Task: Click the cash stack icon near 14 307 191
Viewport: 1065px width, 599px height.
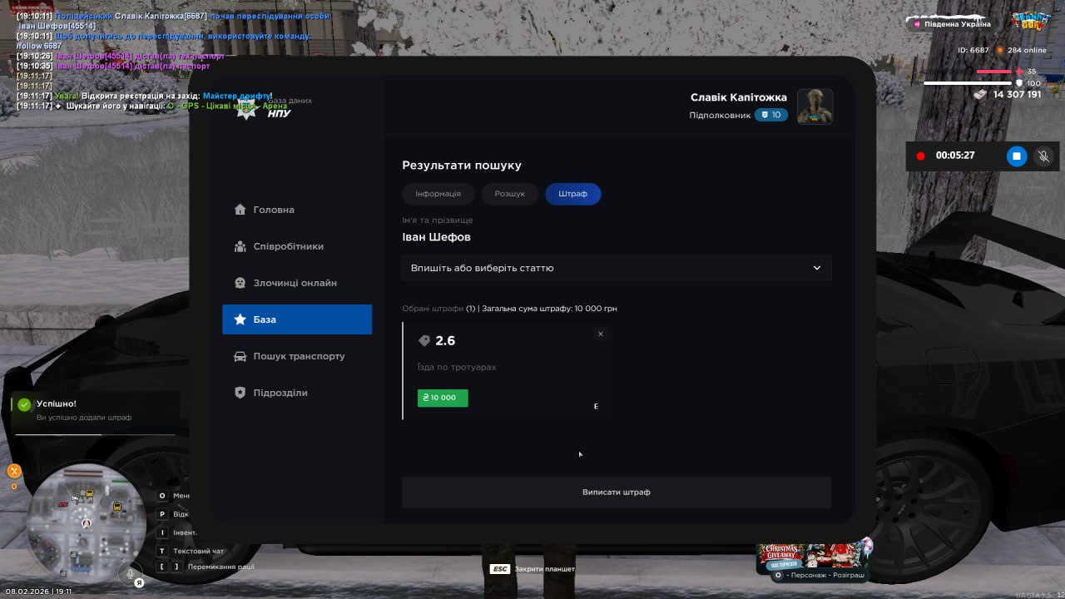Action: point(980,95)
